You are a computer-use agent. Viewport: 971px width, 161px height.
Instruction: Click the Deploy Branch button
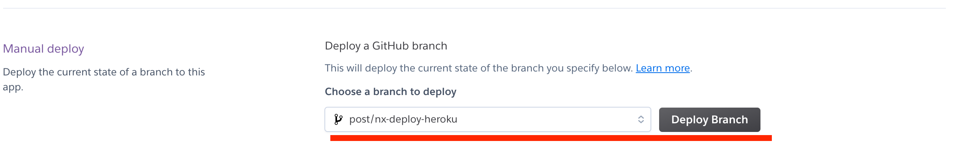[x=709, y=120]
